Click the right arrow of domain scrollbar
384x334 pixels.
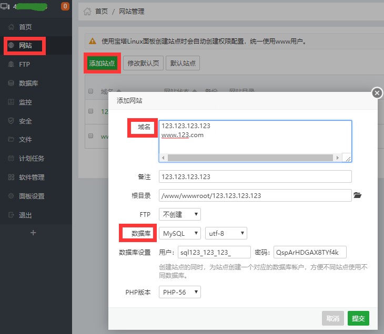click(x=338, y=158)
